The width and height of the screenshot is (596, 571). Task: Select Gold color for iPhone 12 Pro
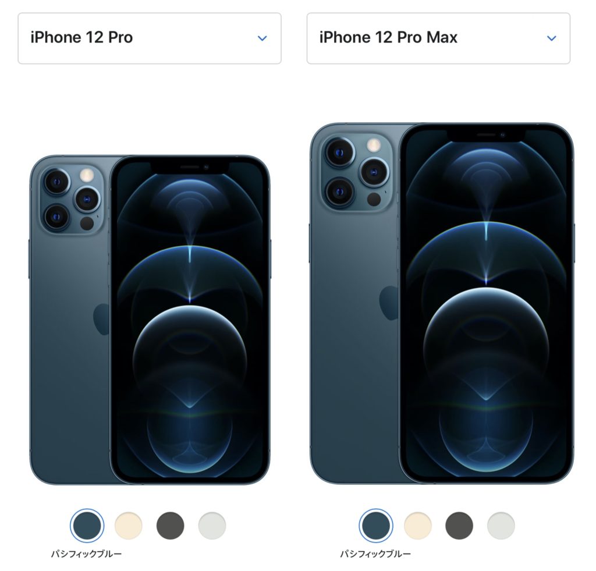129,526
